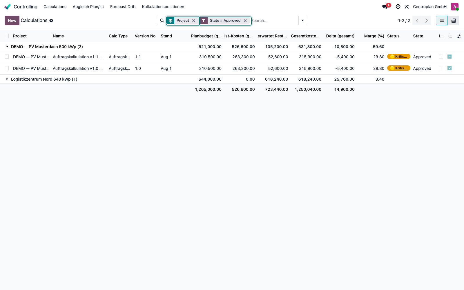Toggle unchecked boolean box in v1.1 row
This screenshot has width=464, height=290.
coord(441,57)
